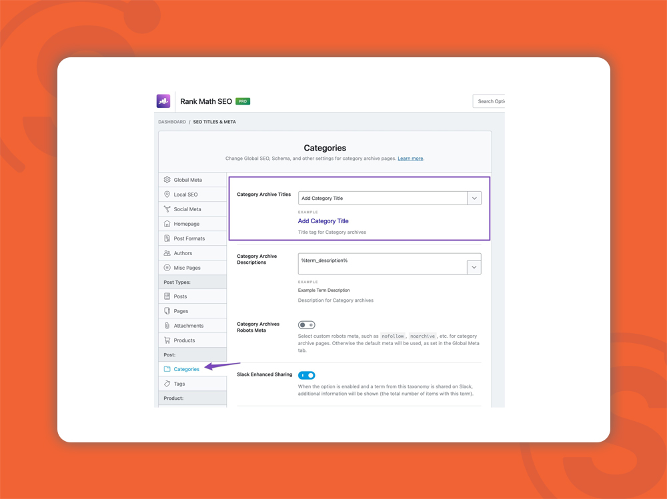
Task: Open Global Meta gear icon in sidebar
Action: click(x=167, y=180)
